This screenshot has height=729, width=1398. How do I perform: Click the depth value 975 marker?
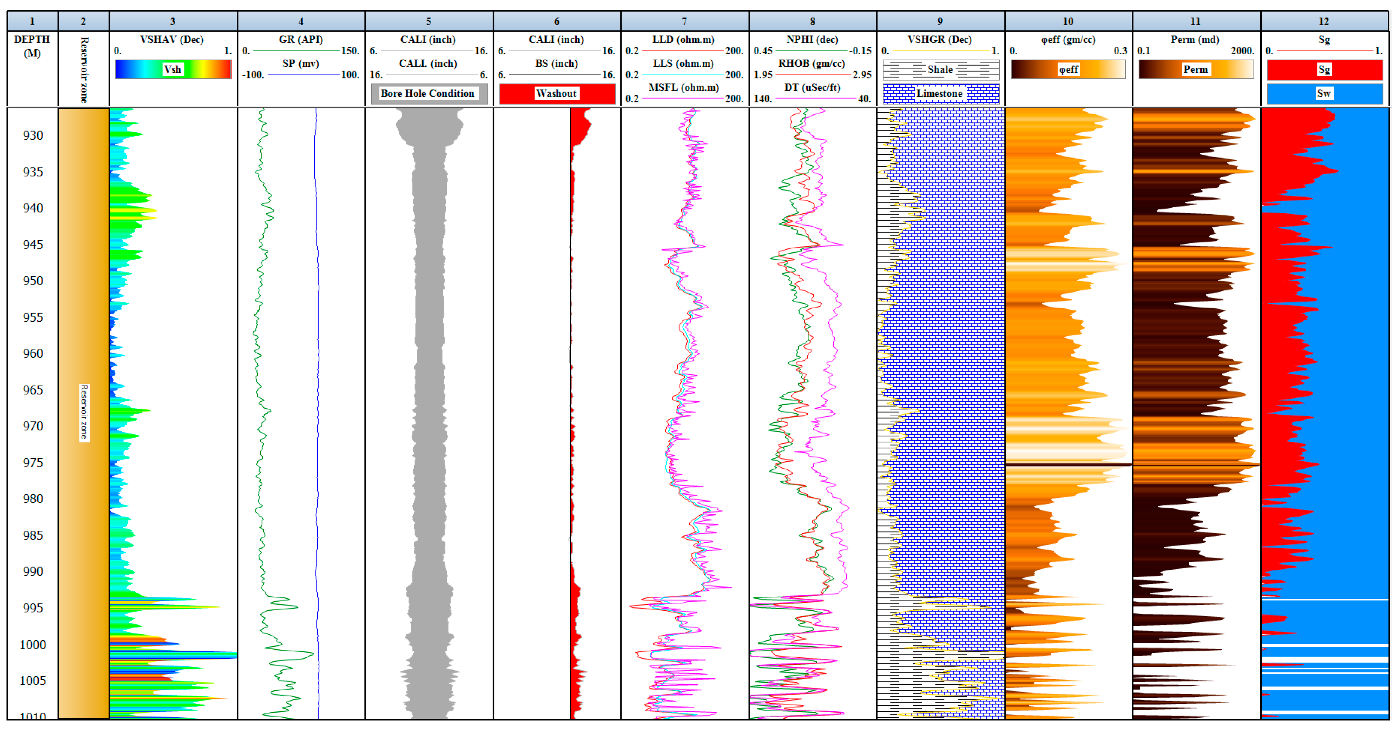tap(34, 463)
